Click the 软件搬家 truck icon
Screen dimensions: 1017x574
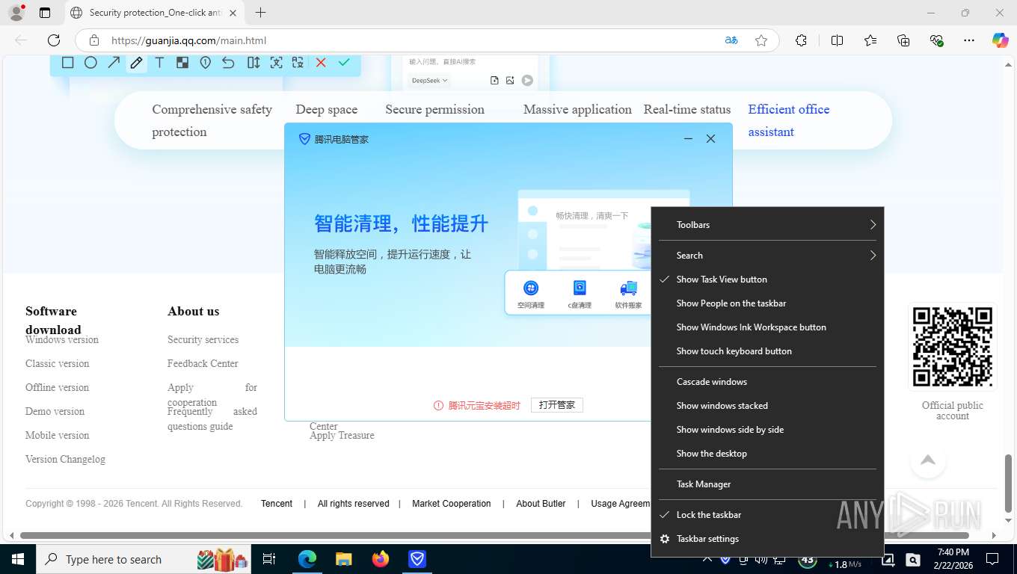point(628,288)
